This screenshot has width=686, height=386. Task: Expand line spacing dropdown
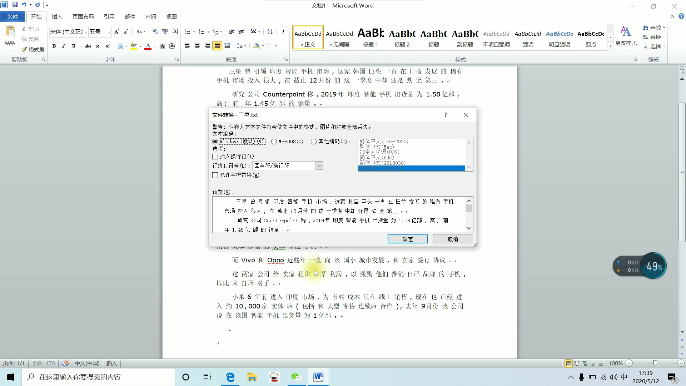[x=242, y=46]
